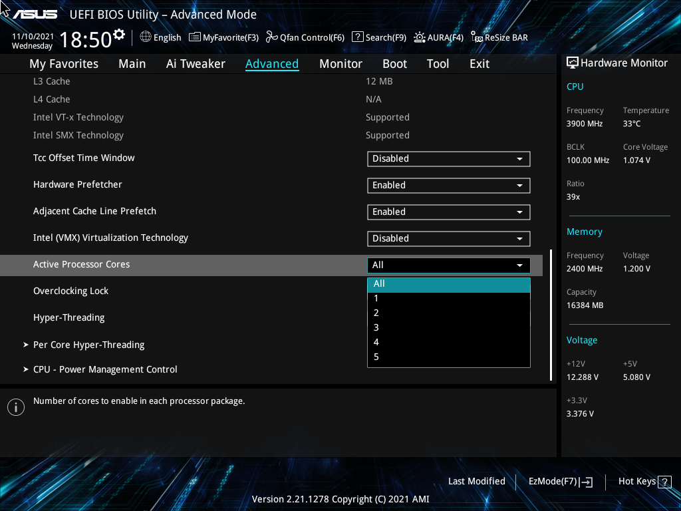Click the MyFavorite list icon

[x=195, y=37]
